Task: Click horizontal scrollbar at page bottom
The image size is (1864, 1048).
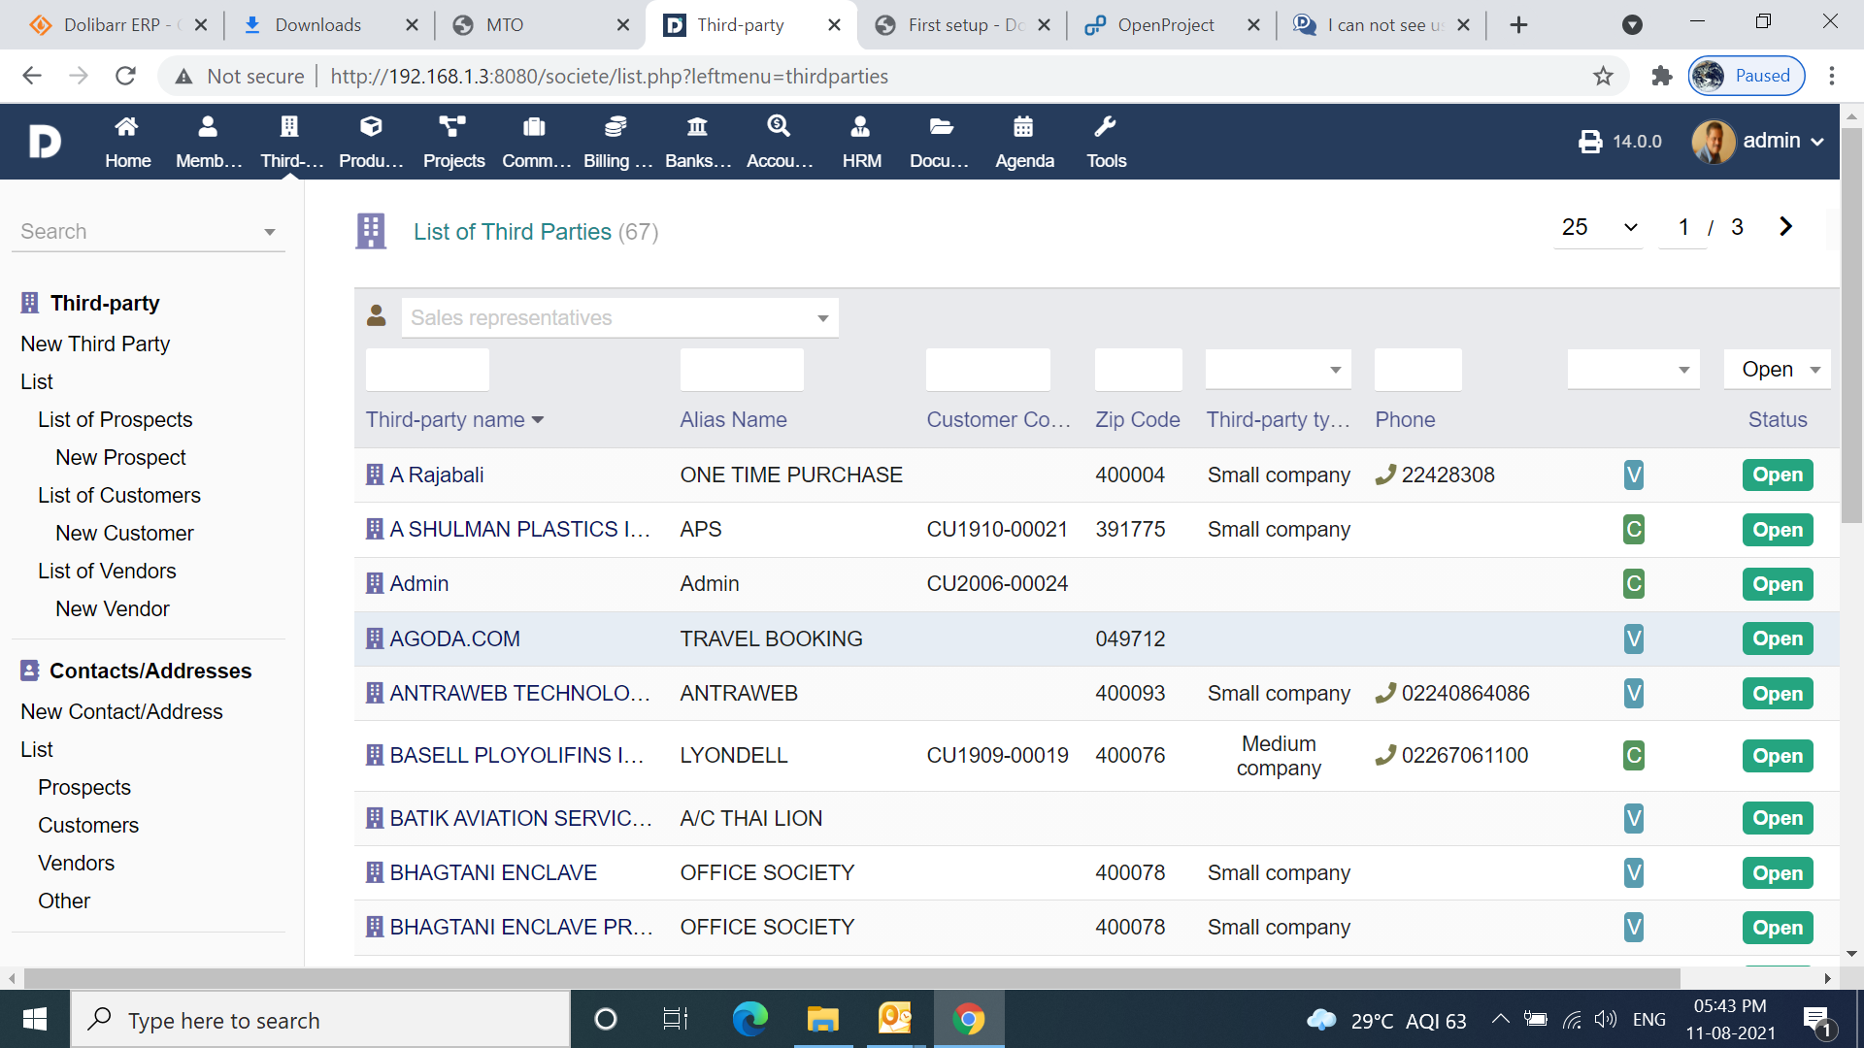Action: coord(852,978)
